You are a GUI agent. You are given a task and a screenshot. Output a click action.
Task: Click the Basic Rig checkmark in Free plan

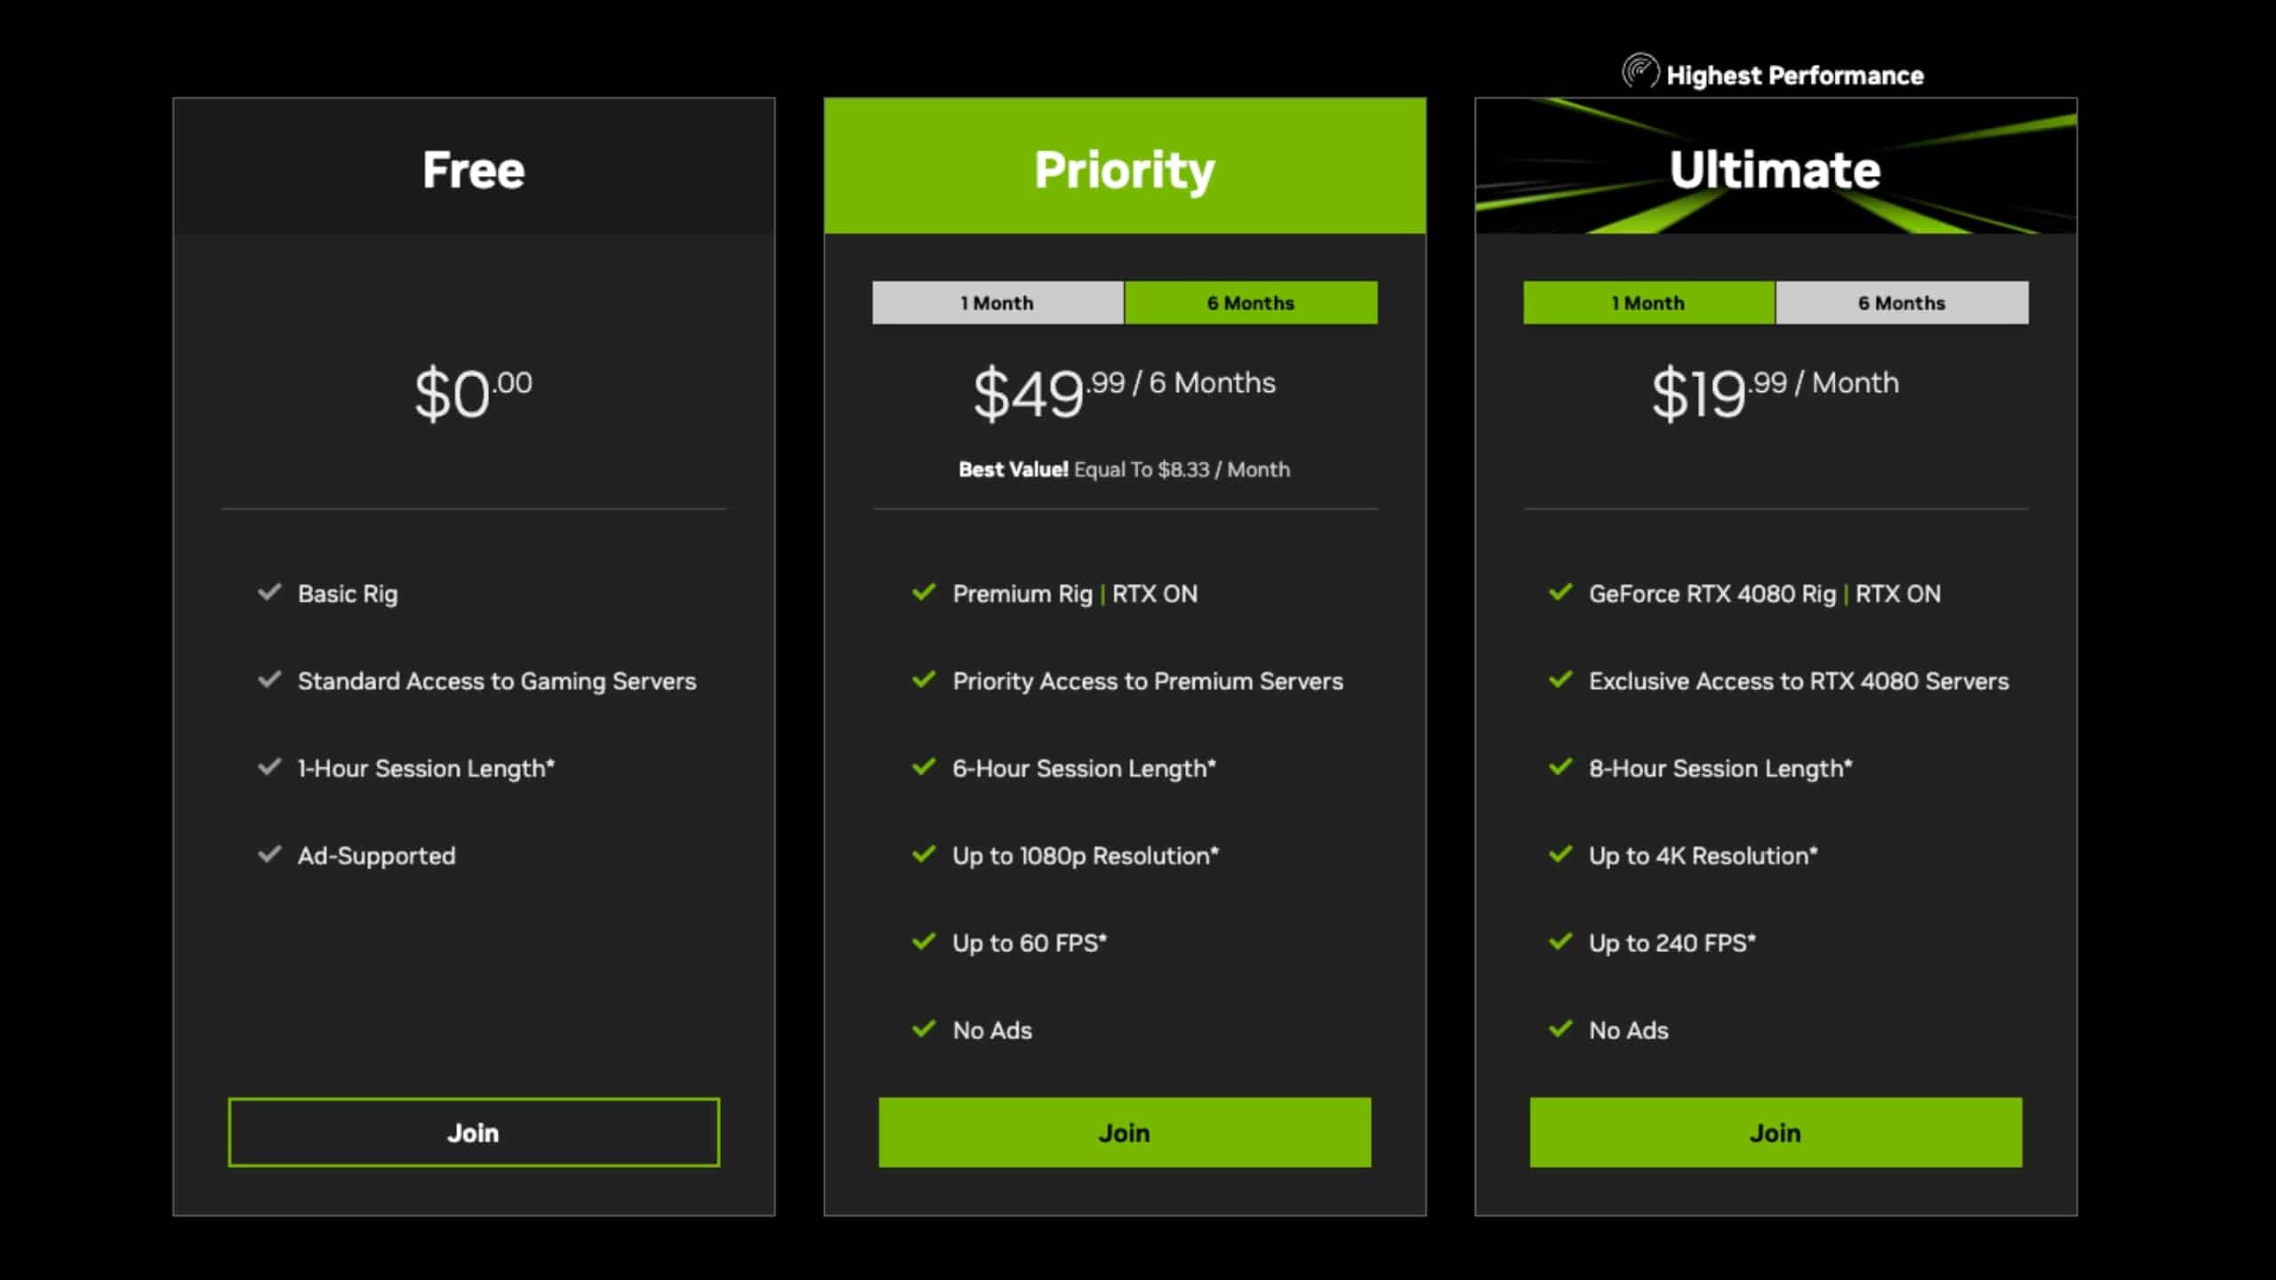(x=270, y=592)
